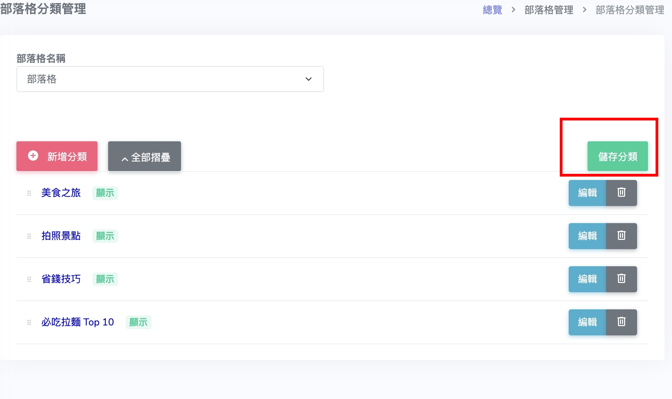Click drag handle beside 必吃拉麵 Top 10

click(29, 322)
